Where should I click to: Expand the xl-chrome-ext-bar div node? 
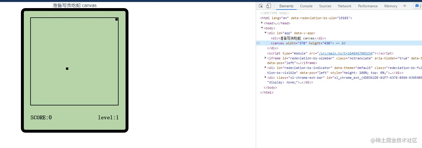click(266, 77)
